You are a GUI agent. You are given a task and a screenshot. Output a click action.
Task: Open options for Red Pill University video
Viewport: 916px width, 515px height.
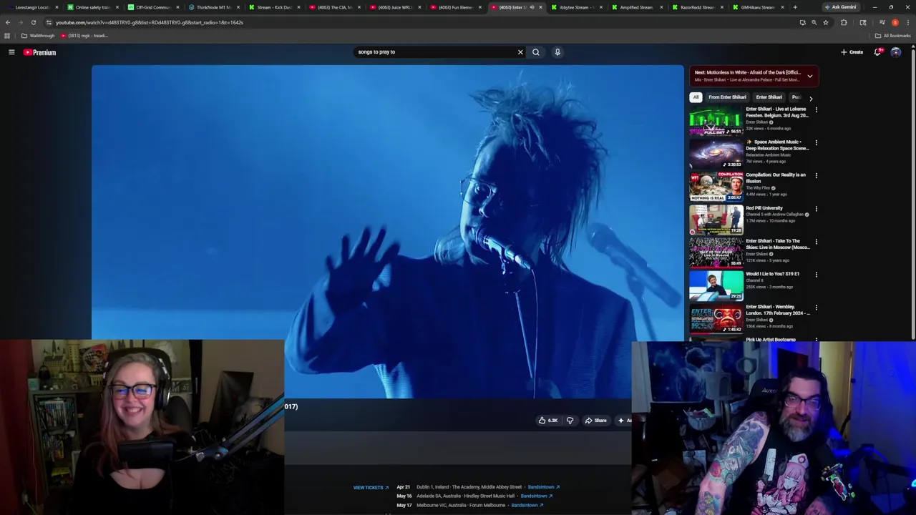(816, 209)
